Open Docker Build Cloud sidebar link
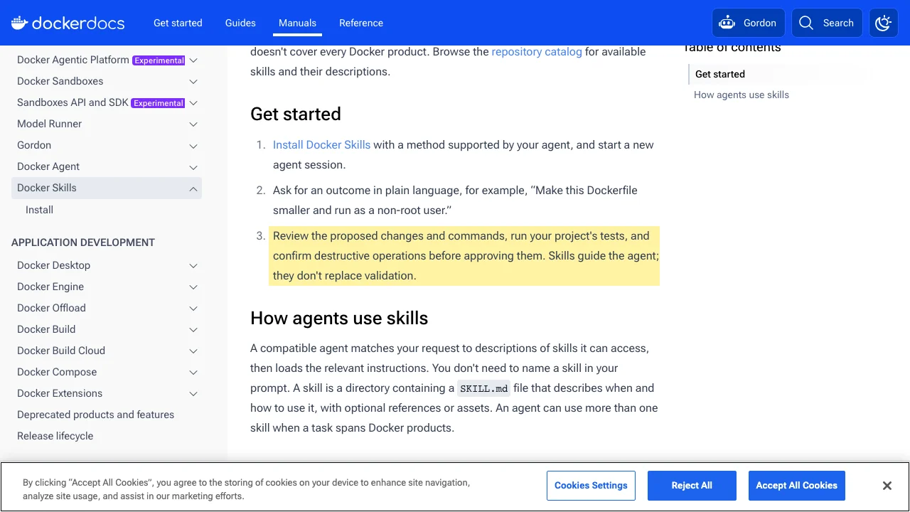 [61, 351]
